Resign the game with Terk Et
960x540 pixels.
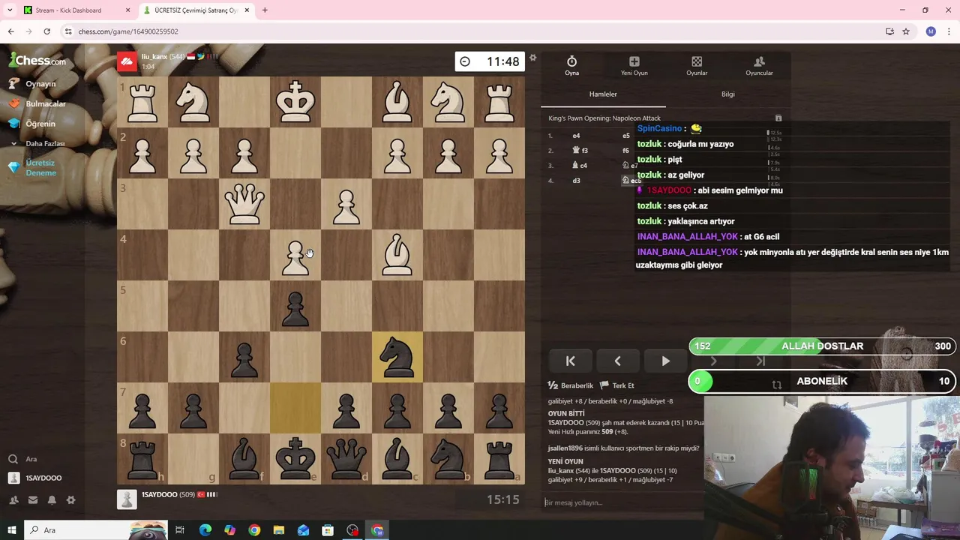click(616, 385)
